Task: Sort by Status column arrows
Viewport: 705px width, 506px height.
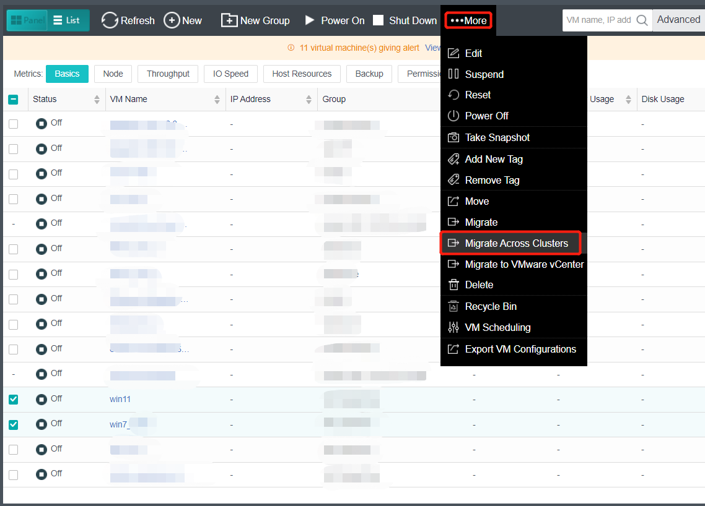Action: [x=97, y=100]
